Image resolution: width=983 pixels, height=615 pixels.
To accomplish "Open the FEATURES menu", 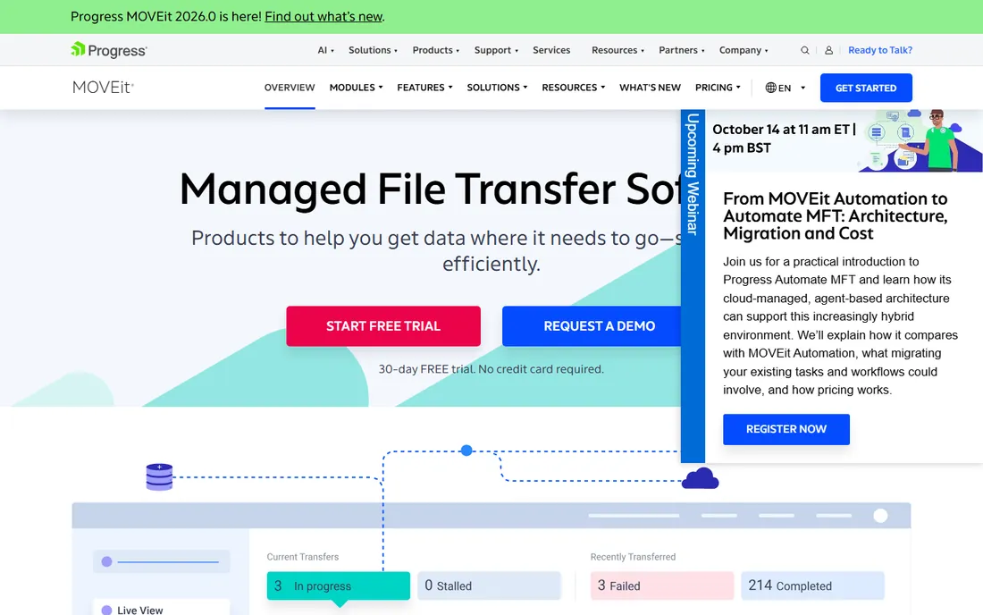I will (424, 88).
